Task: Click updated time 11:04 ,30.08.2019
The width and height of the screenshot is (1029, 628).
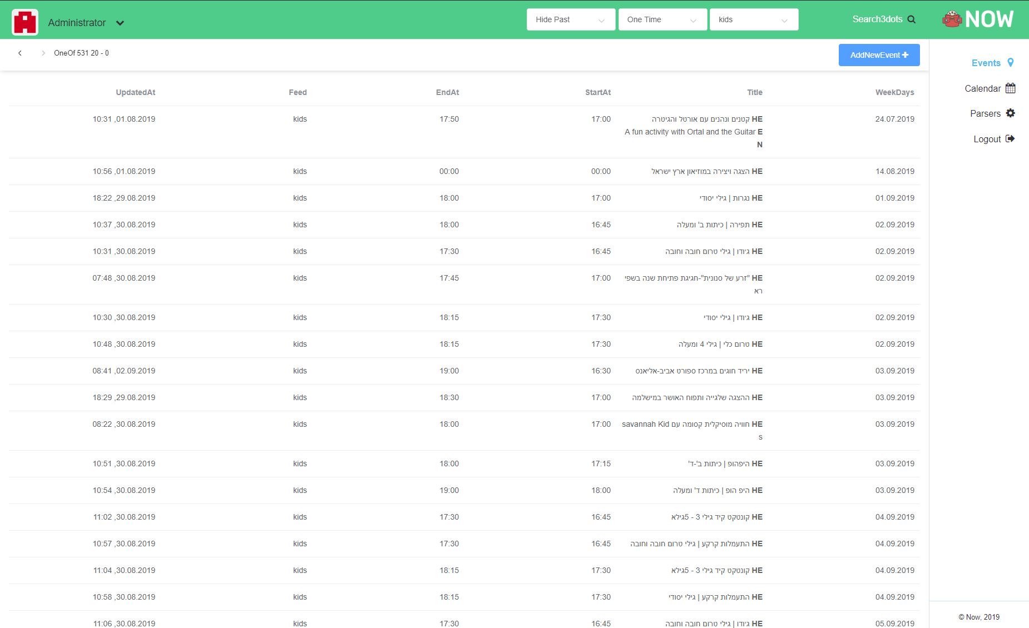Action: pyautogui.click(x=124, y=570)
